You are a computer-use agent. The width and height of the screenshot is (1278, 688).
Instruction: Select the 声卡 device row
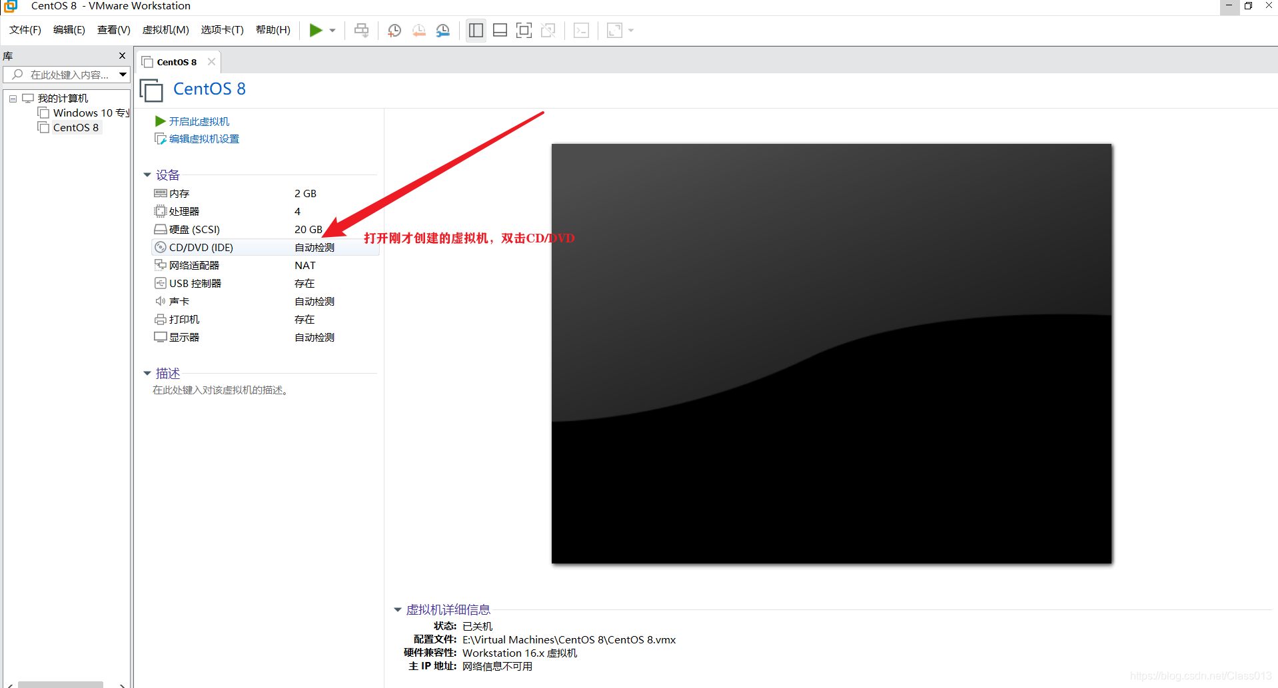pos(266,301)
